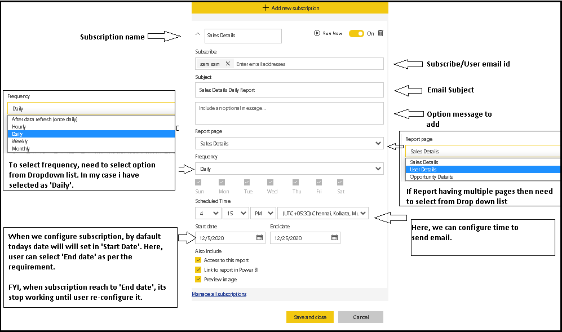
Task: Click the Run Now label
Action: tap(333, 33)
